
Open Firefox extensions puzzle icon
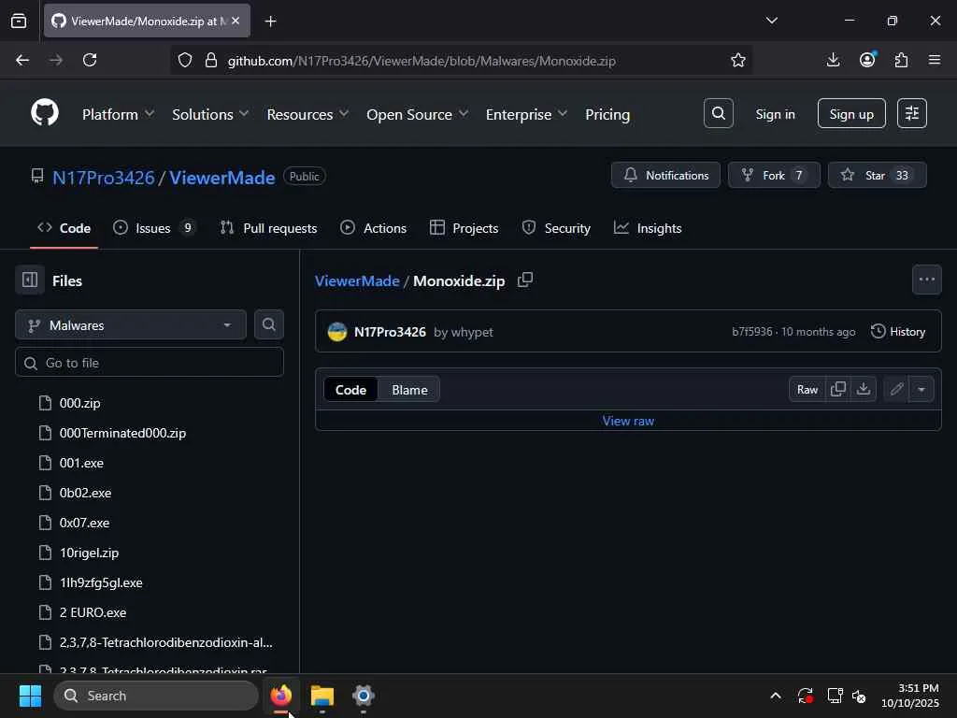click(x=901, y=60)
